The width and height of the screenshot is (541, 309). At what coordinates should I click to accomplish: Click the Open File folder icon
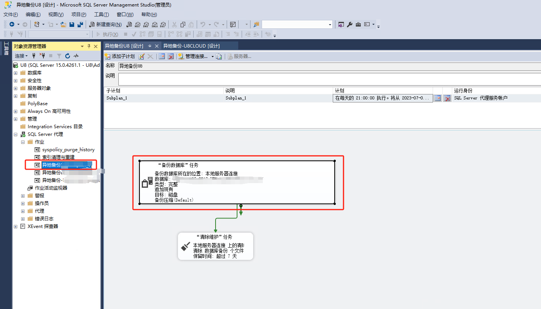coord(63,25)
